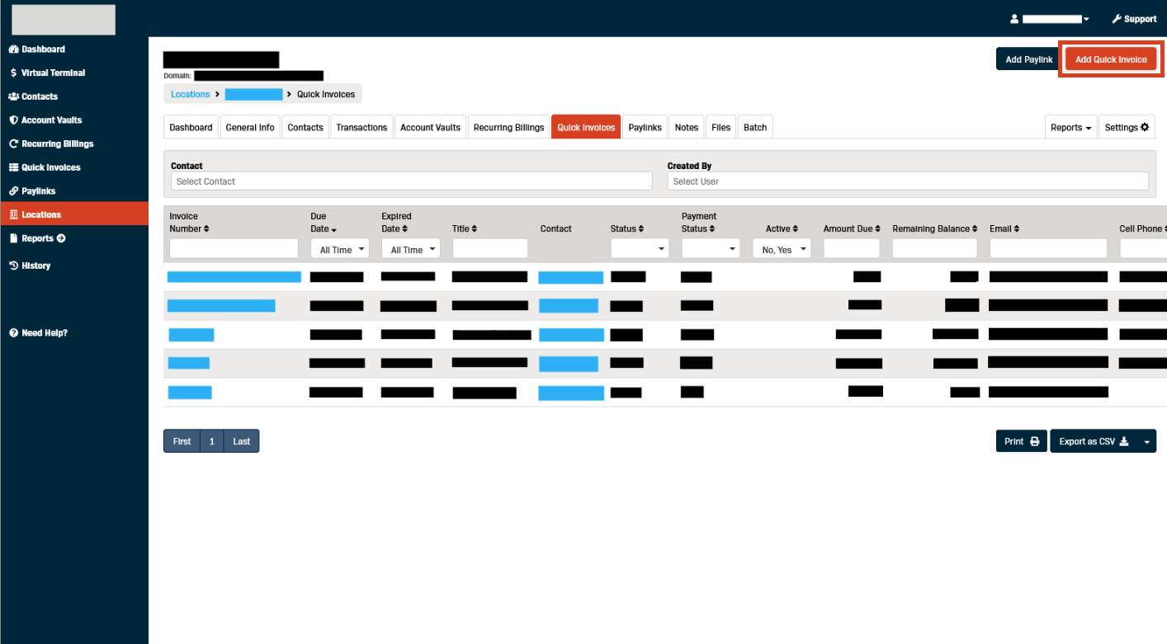Switch to the Transactions tab
This screenshot has height=644, width=1167.
(361, 128)
